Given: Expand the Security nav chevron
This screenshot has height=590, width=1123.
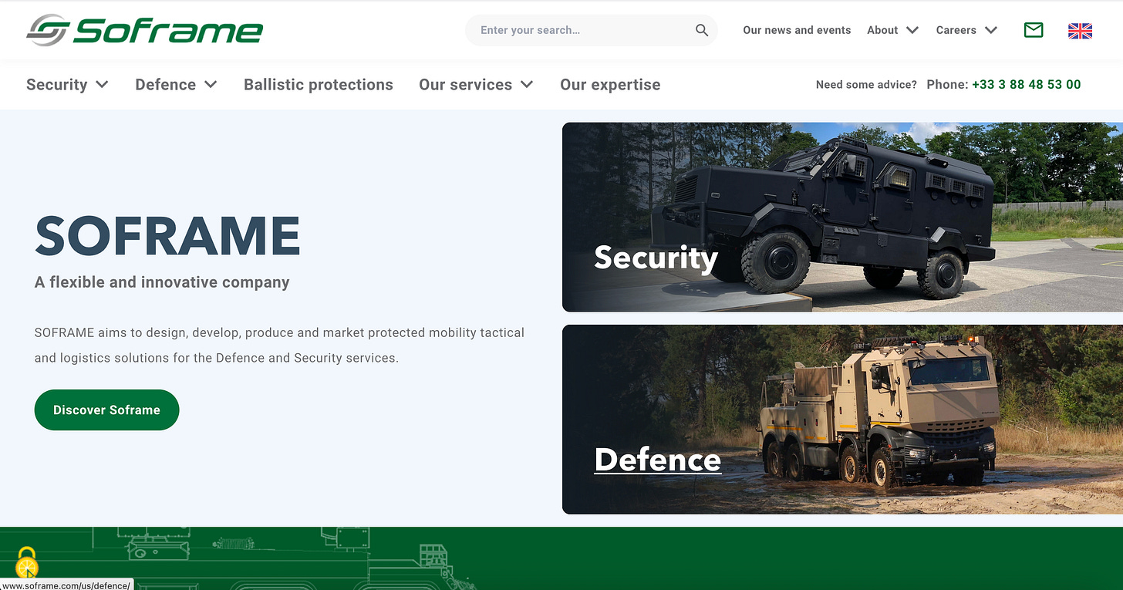Looking at the screenshot, I should click(102, 84).
